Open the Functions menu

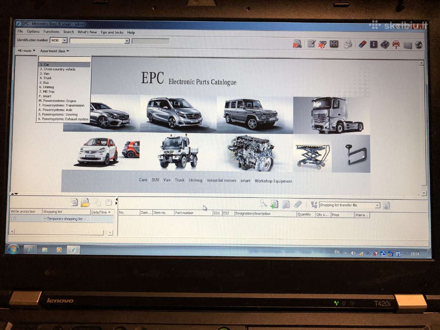coord(51,32)
